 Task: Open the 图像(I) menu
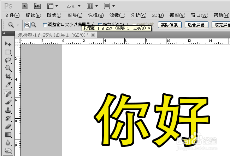(54, 15)
